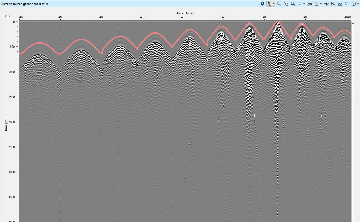The height and width of the screenshot is (222, 360).
Task: Click the compass navigation icon
Action: pos(353,4)
